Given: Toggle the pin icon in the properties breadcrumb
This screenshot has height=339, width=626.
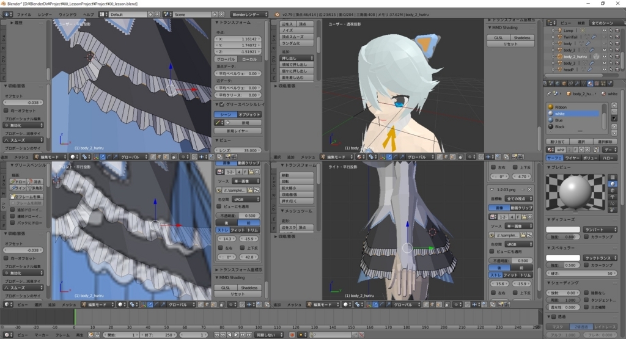Looking at the screenshot, I should (x=549, y=93).
